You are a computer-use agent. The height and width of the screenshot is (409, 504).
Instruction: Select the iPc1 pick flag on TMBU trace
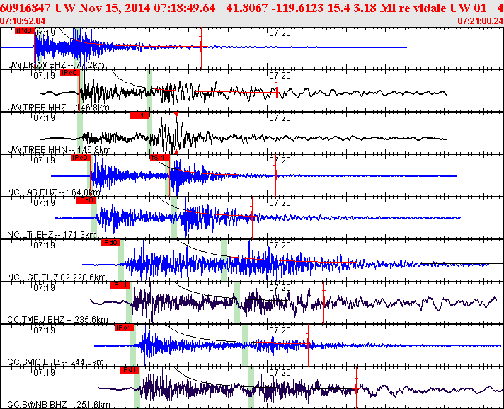click(x=120, y=285)
